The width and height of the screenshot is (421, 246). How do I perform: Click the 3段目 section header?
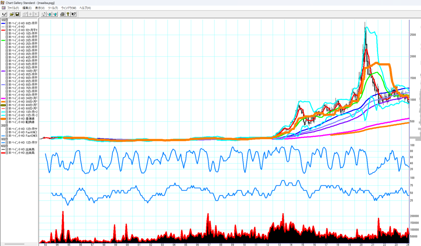coord(4,139)
